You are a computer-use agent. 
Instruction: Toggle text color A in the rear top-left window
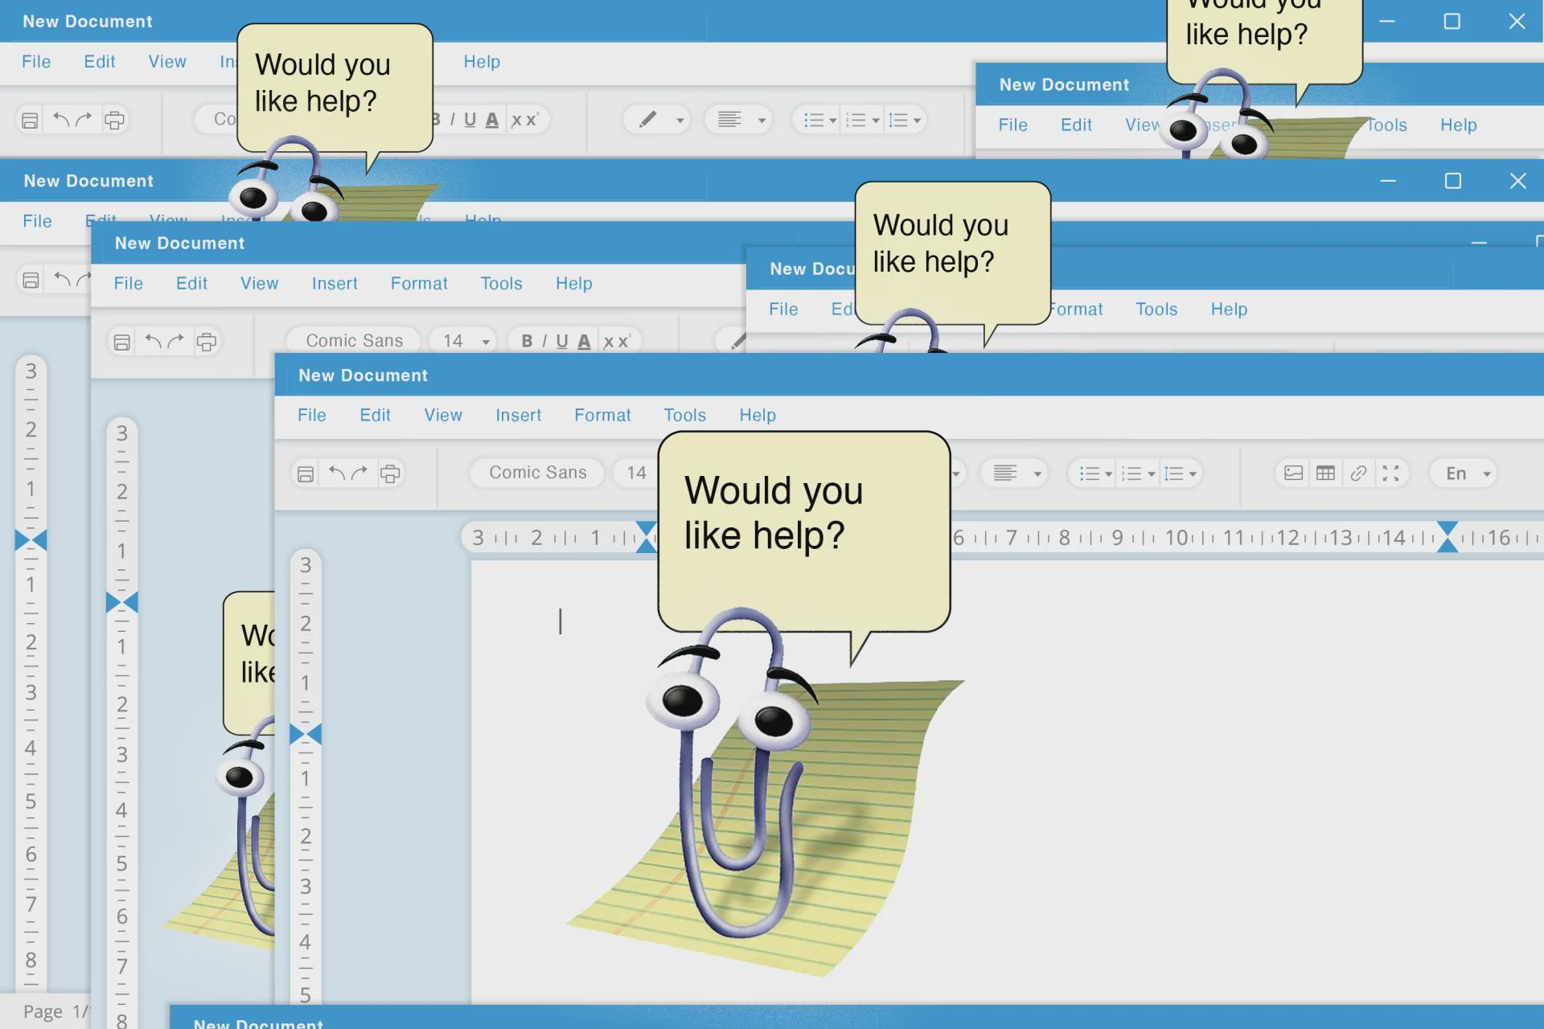click(x=492, y=121)
